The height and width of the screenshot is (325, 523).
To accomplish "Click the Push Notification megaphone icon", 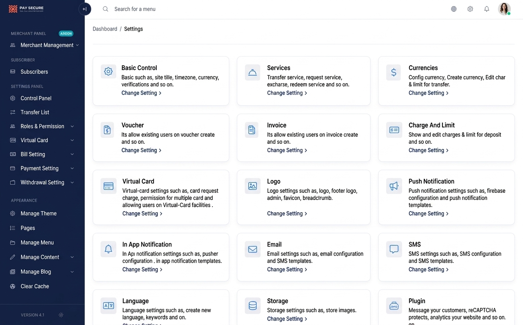I will pyautogui.click(x=394, y=186).
